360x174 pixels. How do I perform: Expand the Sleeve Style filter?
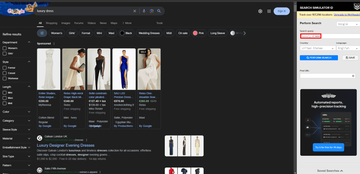(x=29, y=130)
